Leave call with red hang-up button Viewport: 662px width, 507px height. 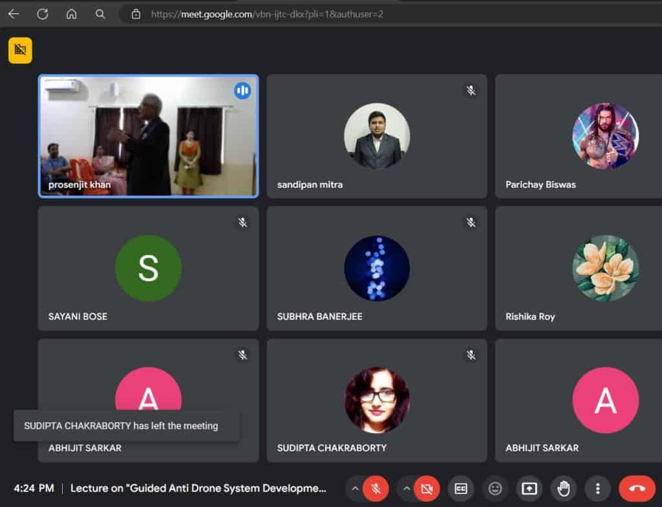pyautogui.click(x=637, y=488)
